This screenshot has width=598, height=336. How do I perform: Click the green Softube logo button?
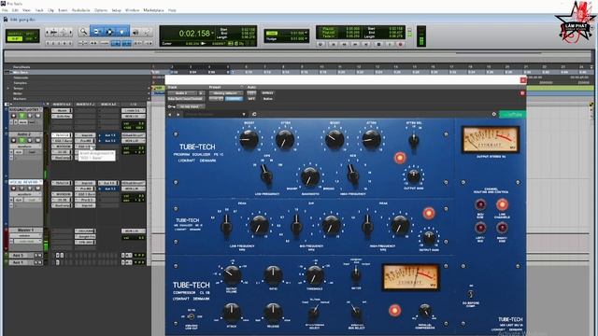tap(513, 114)
